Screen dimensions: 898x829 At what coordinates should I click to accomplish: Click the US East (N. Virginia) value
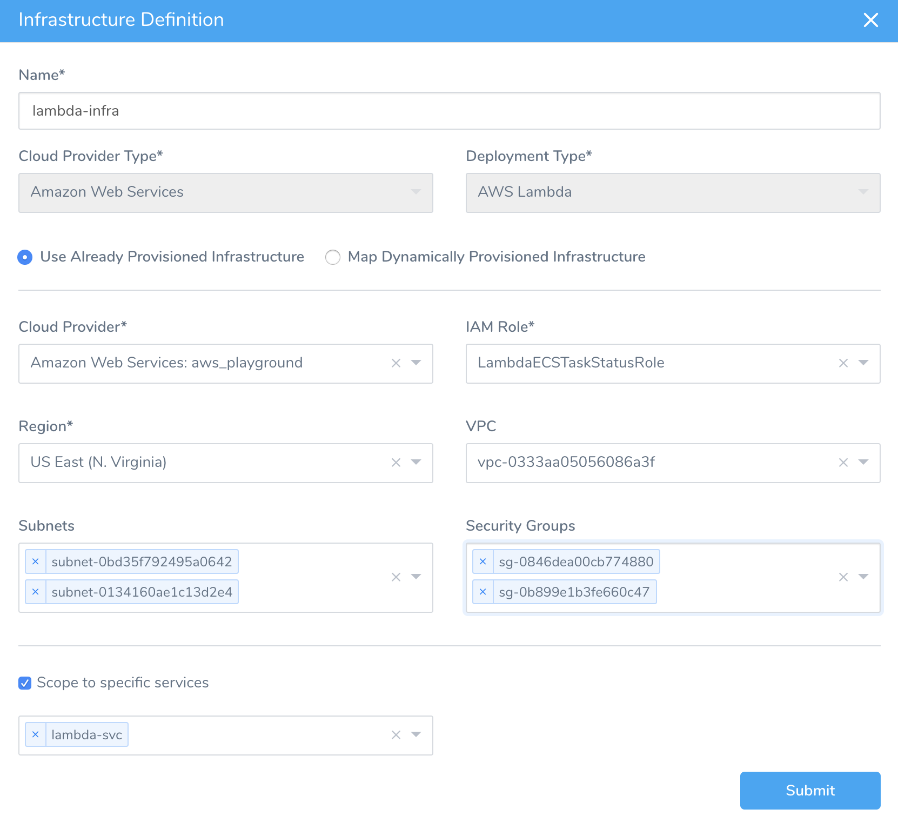(x=98, y=462)
